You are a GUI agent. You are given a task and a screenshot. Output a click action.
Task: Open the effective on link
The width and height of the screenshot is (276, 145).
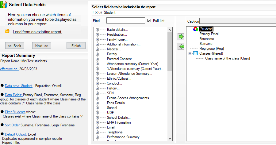pos(10,69)
